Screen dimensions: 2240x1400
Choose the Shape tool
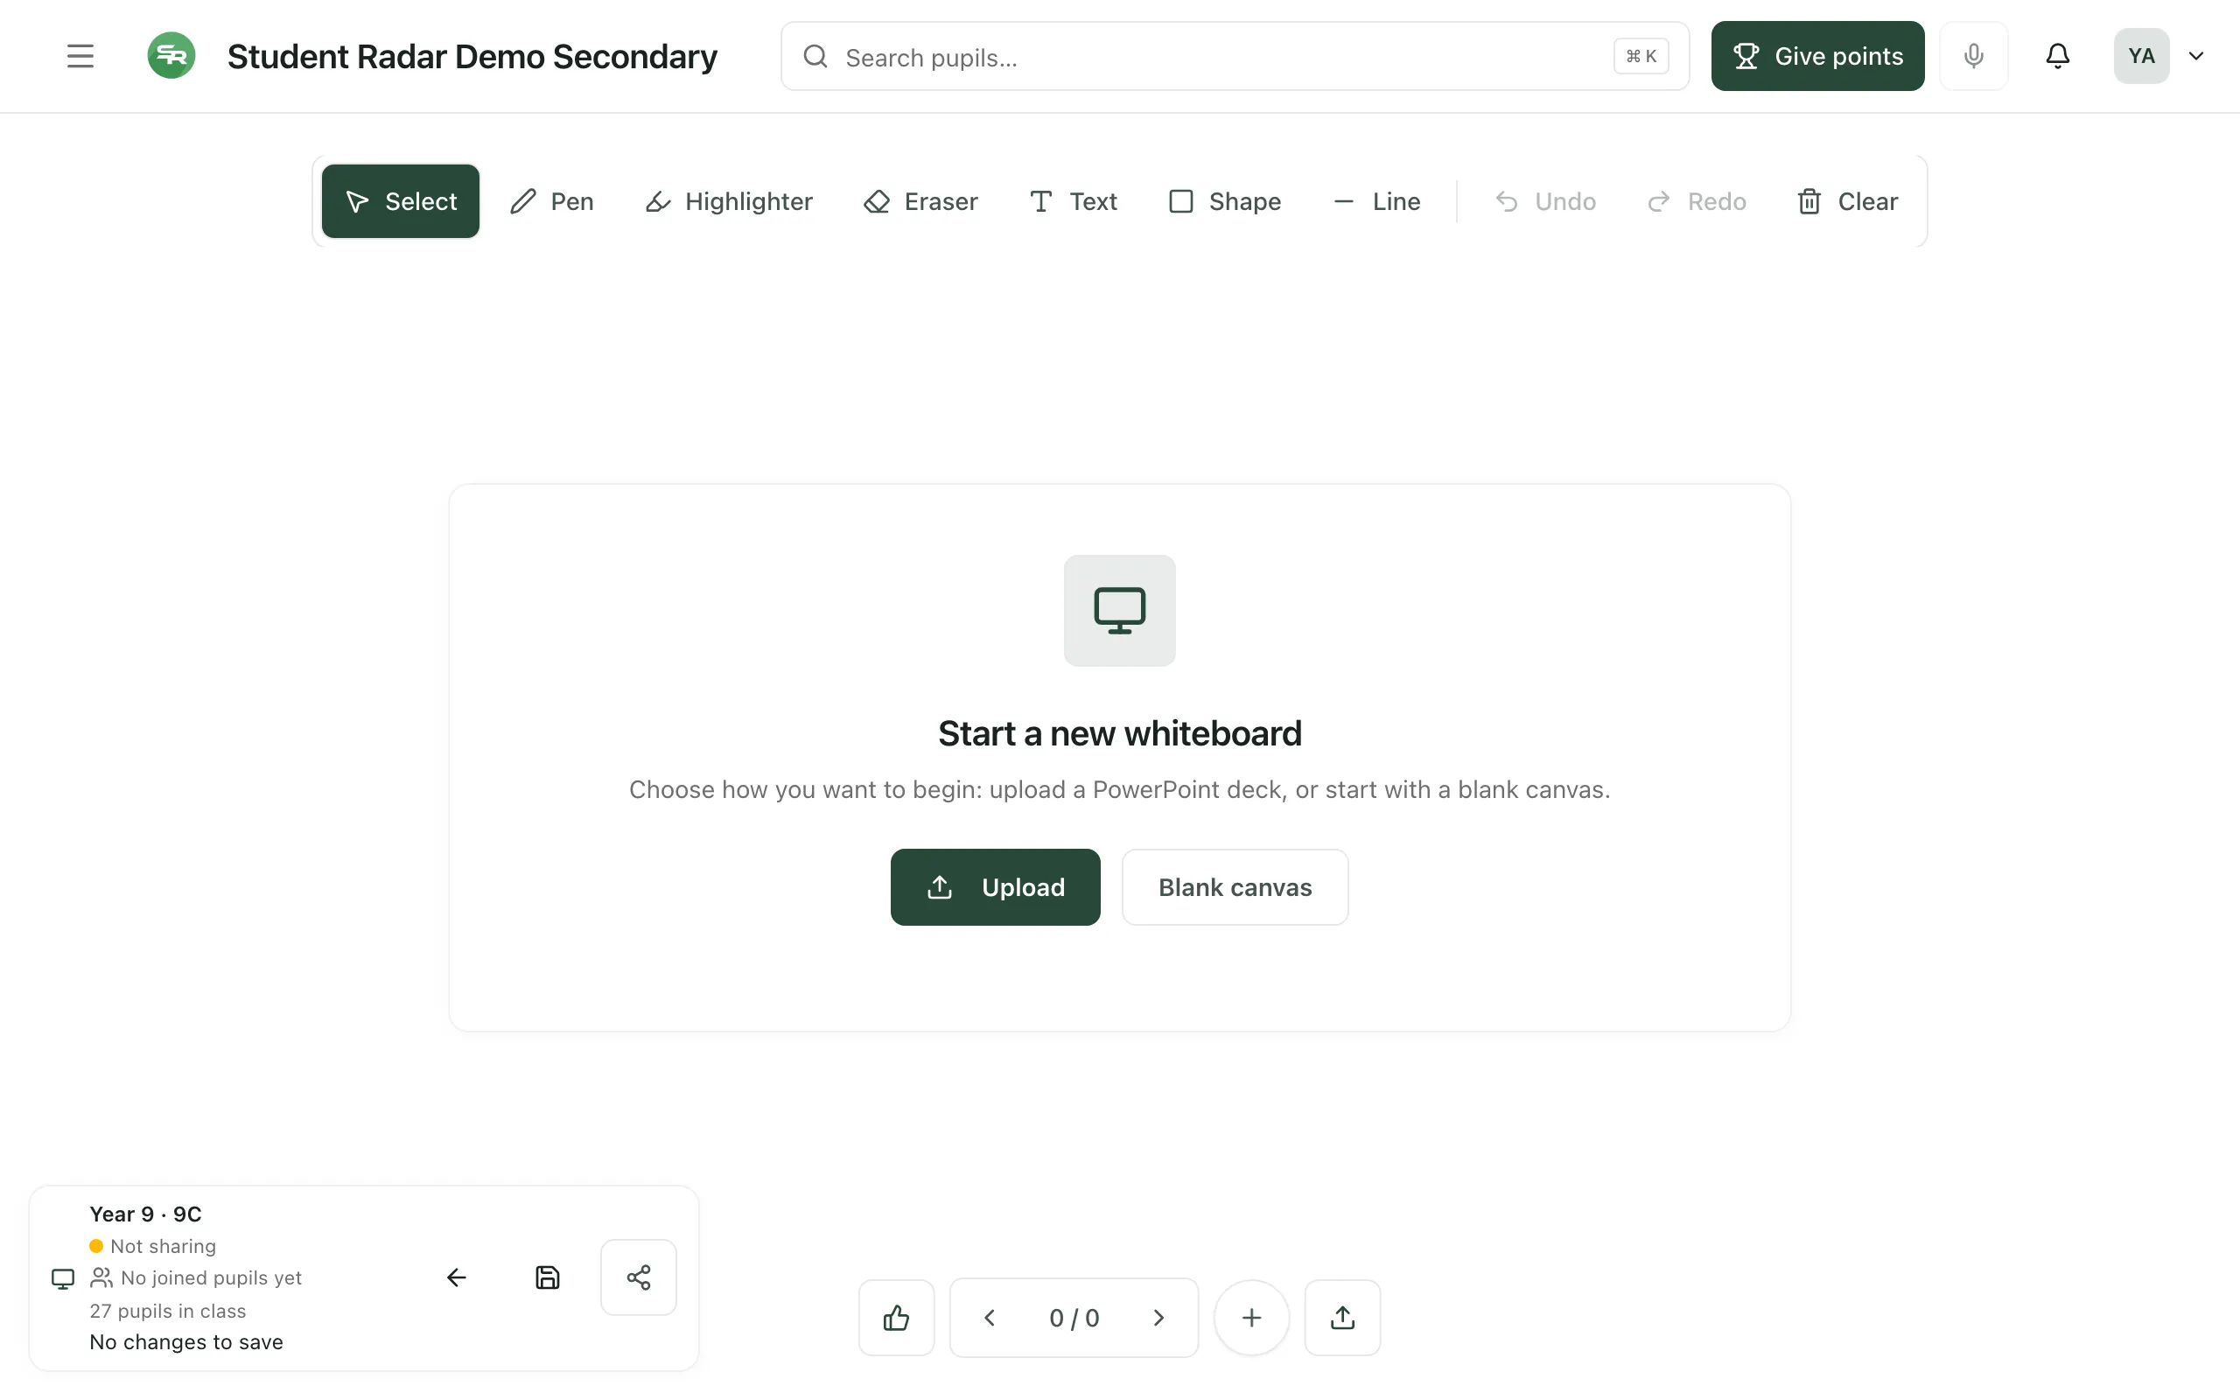[x=1225, y=201]
